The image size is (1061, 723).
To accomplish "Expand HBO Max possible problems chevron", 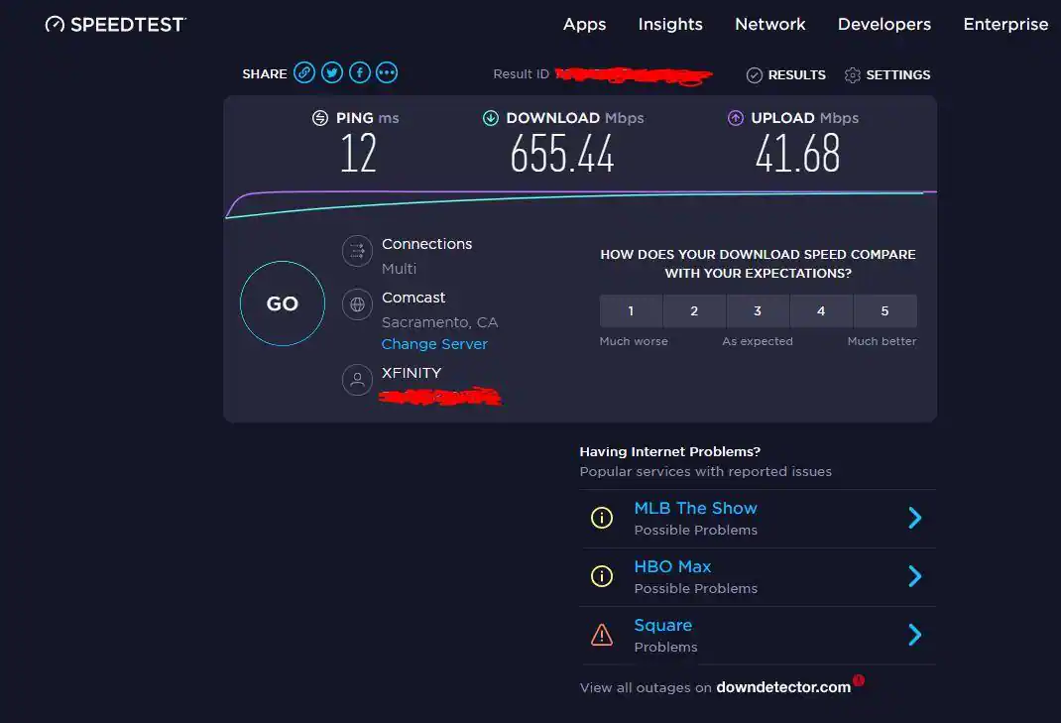I will tap(914, 576).
